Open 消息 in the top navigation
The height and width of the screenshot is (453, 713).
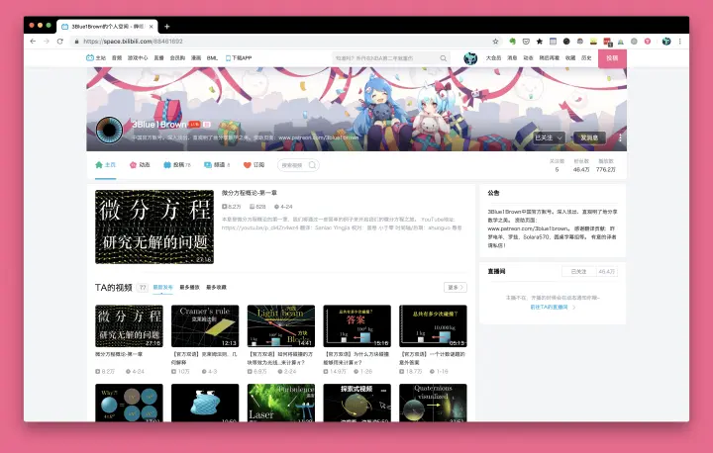(x=512, y=58)
